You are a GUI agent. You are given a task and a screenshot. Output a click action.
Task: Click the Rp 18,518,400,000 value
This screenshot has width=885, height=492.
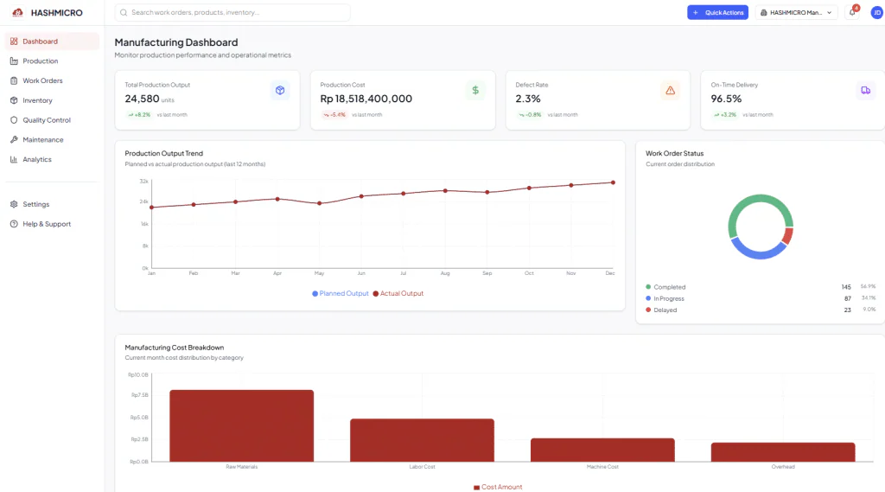click(x=366, y=99)
